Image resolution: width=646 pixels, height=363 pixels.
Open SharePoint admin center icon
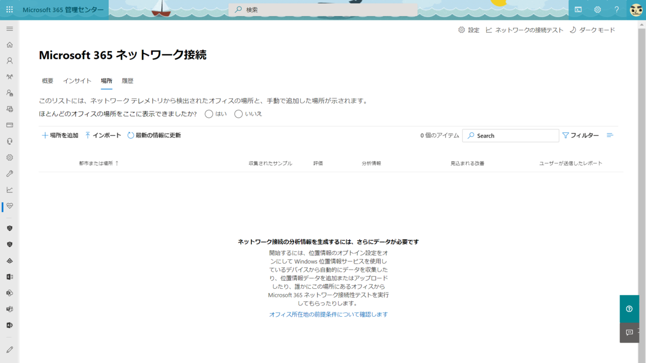click(10, 293)
